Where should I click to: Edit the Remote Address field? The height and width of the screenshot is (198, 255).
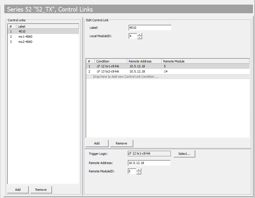point(149,163)
